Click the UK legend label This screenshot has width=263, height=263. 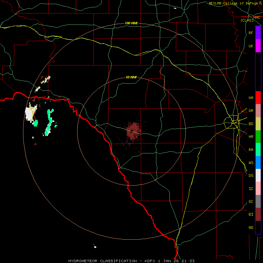(x=251, y=46)
